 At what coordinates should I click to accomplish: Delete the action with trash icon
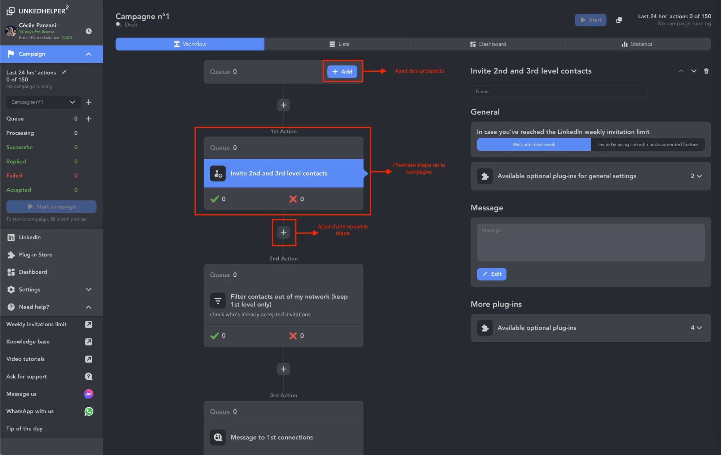(706, 71)
